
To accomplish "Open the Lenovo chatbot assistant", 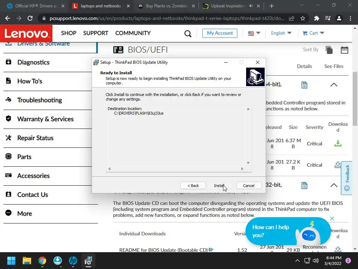I will [288, 231].
